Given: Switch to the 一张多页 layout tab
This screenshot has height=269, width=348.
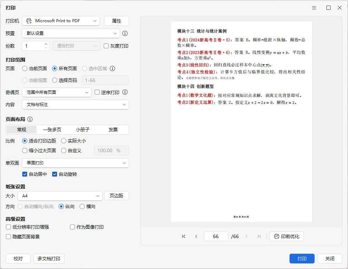Looking at the screenshot, I should tap(52, 130).
